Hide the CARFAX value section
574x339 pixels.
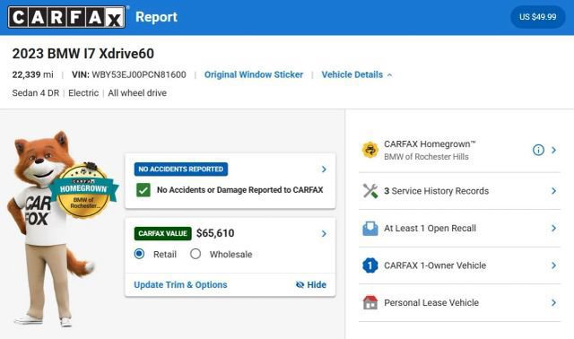tap(311, 284)
